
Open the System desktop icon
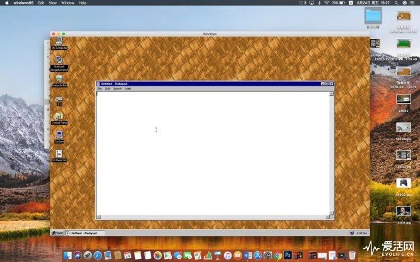click(59, 135)
